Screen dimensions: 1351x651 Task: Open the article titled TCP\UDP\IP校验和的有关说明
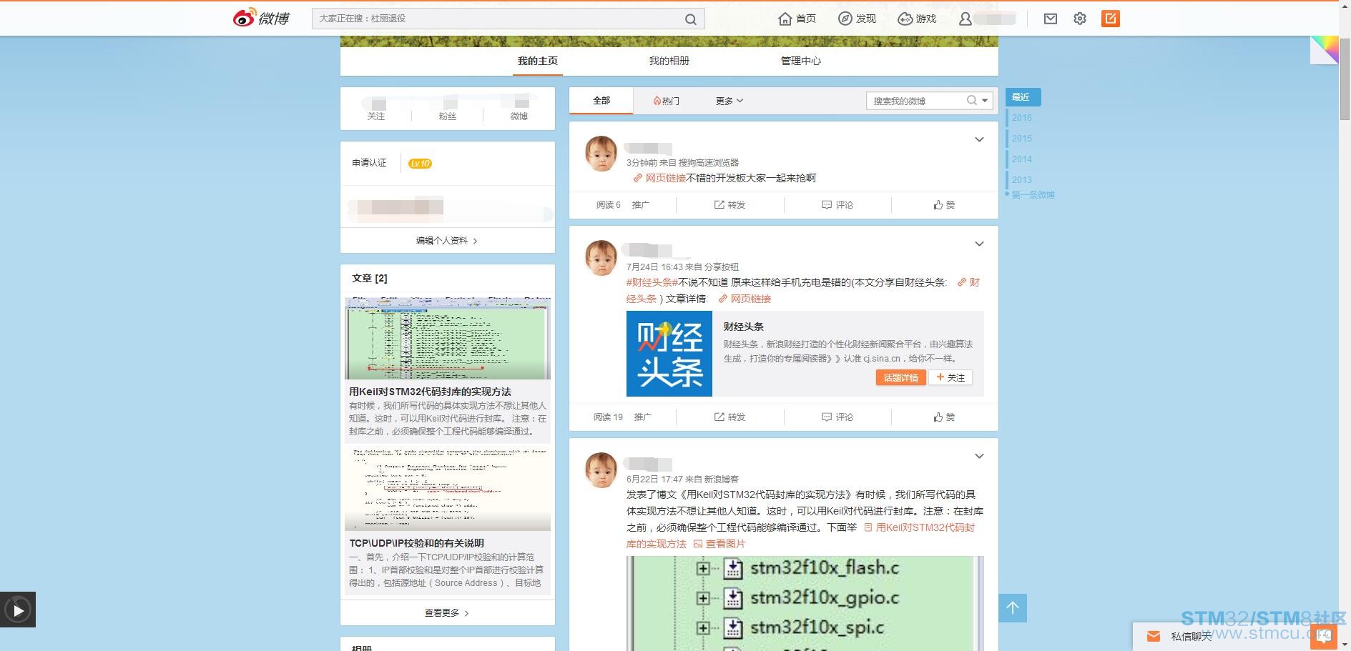point(416,543)
